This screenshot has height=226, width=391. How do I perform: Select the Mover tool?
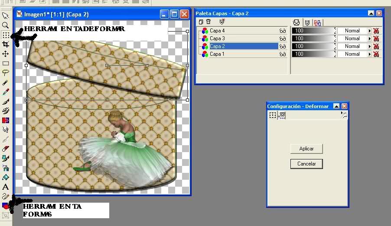pos(6,54)
